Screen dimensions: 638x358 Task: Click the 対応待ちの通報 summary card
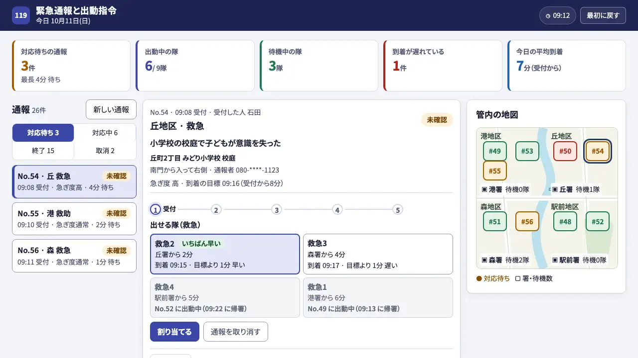(x=71, y=66)
